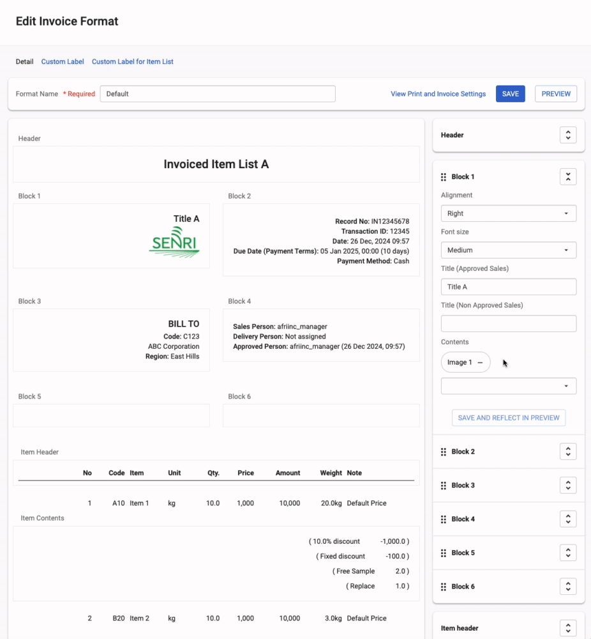Screen dimensions: 591x639
Task: Open the Font size dropdown set to Medium
Action: pos(509,250)
